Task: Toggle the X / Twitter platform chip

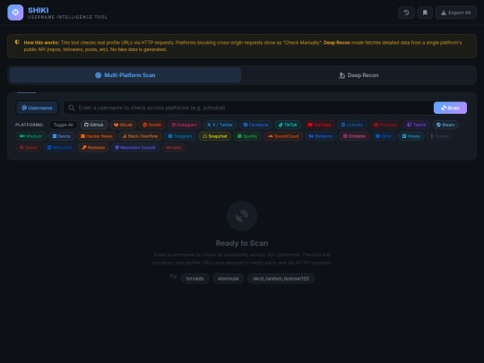Action: (220, 125)
